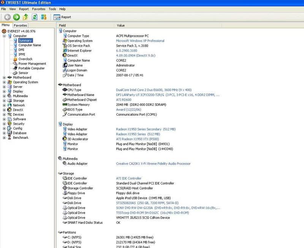Collapse the Computer tree node
Image resolution: width=304 pixels, height=248 pixels.
click(4, 36)
